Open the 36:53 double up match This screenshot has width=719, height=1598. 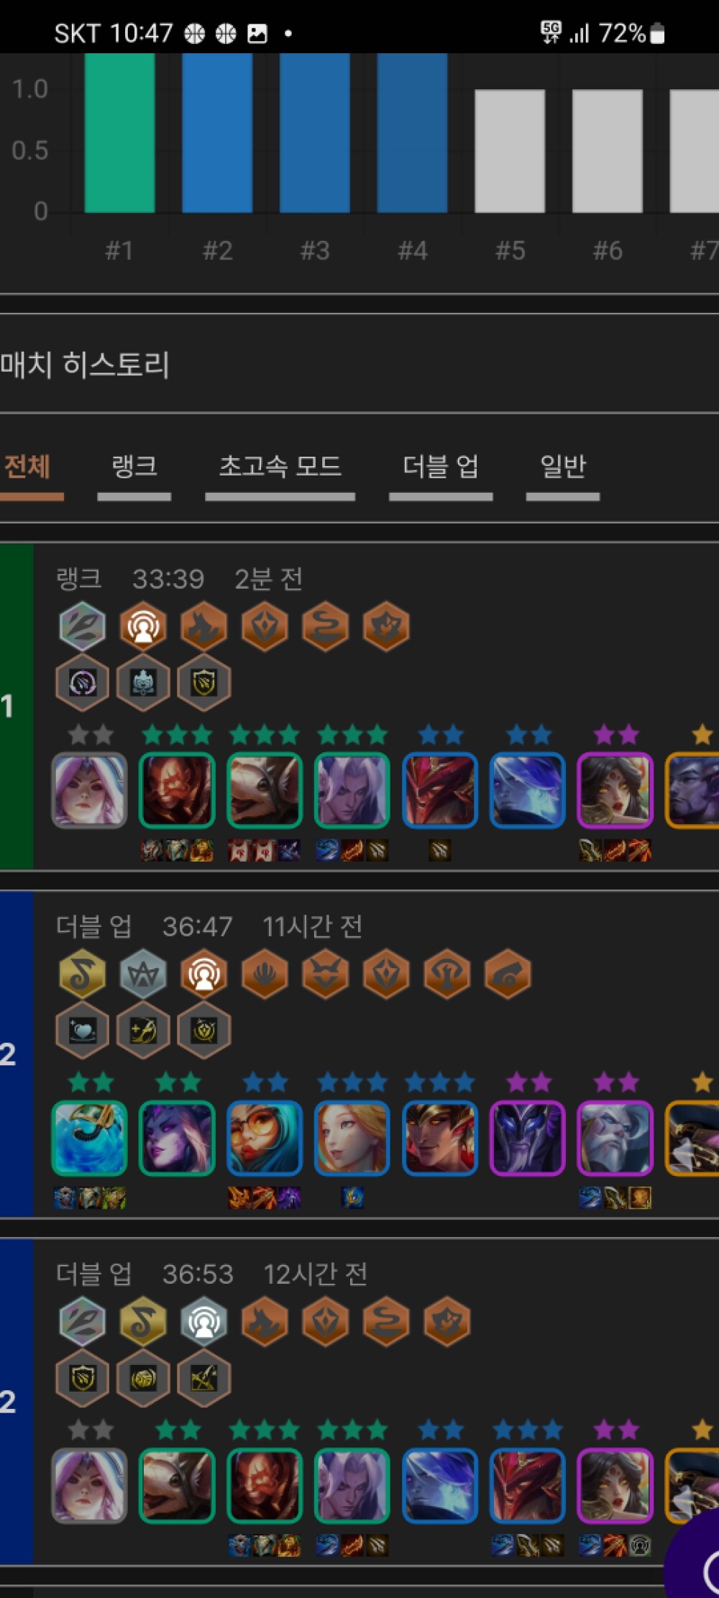359,1401
